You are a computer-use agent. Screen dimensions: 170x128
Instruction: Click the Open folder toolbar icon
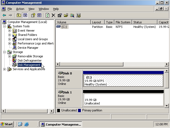pyautogui.click(x=66, y=15)
